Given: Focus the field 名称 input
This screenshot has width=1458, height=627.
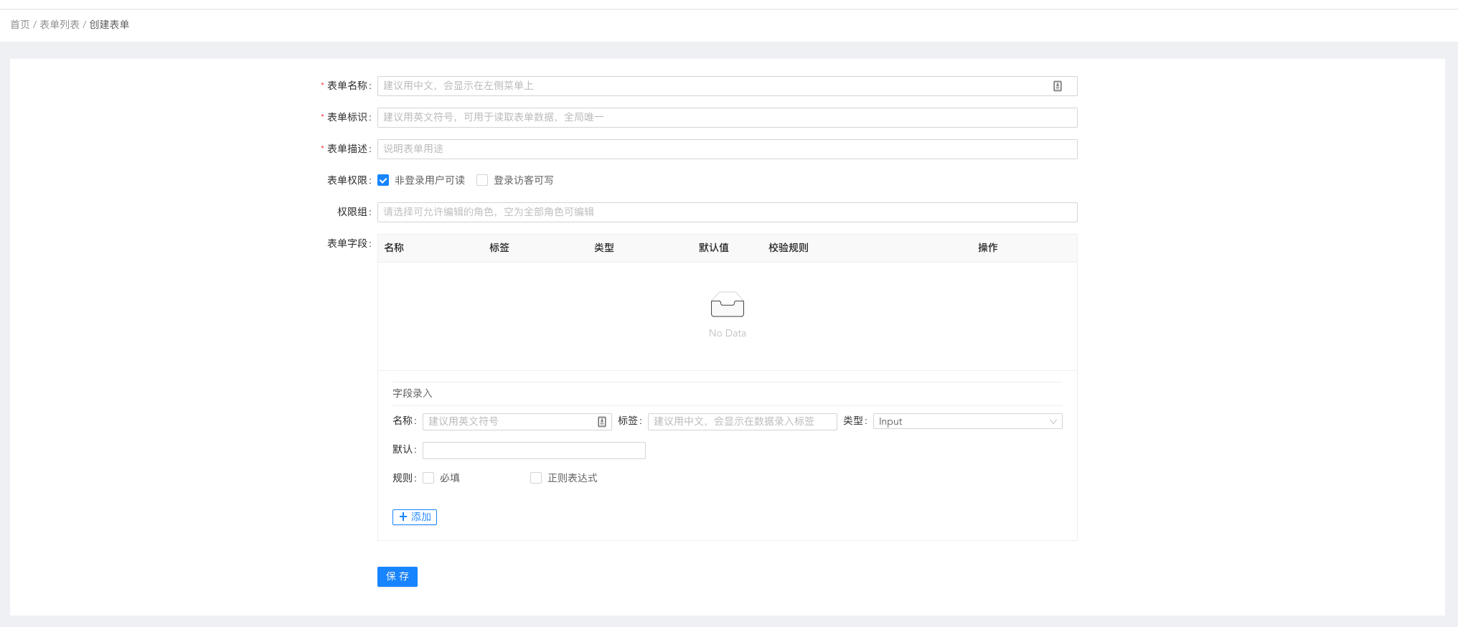Looking at the screenshot, I should pos(517,421).
